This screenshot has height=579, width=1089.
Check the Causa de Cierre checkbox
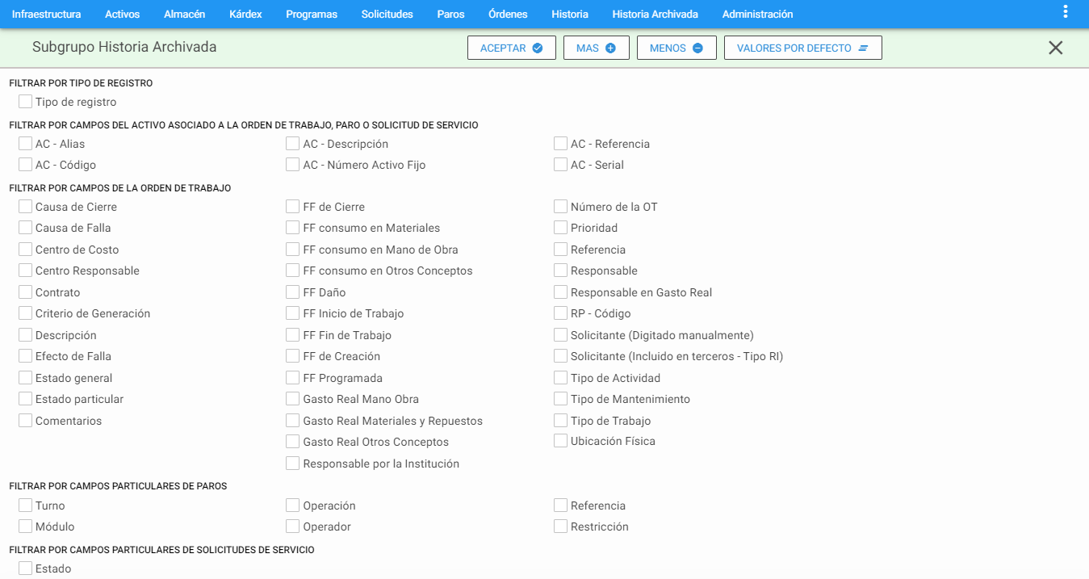(x=26, y=207)
